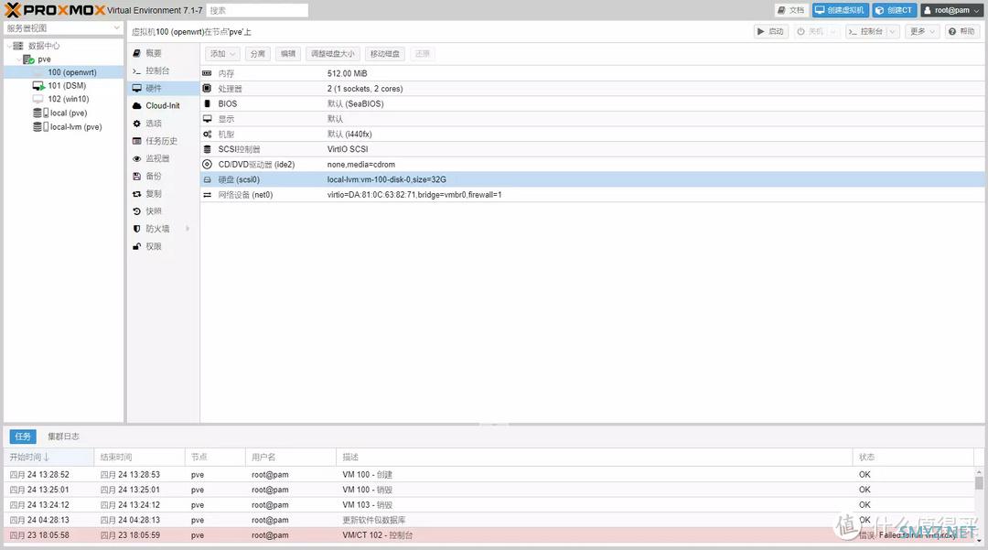The width and height of the screenshot is (988, 550).
Task: Click the Proxmox logo
Action: coord(55,10)
